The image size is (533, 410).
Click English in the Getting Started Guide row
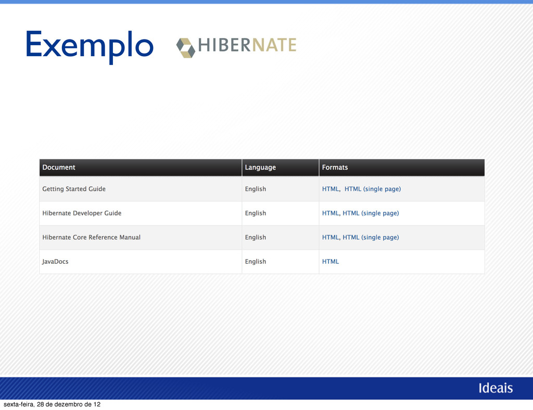pyautogui.click(x=255, y=189)
